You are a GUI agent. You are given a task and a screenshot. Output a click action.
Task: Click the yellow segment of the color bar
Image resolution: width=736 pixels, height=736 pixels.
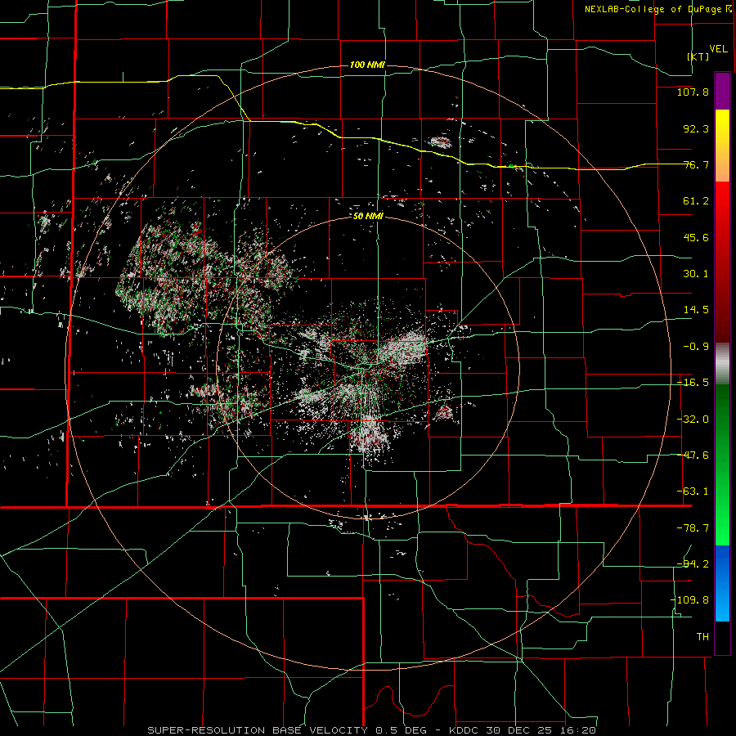point(722,146)
